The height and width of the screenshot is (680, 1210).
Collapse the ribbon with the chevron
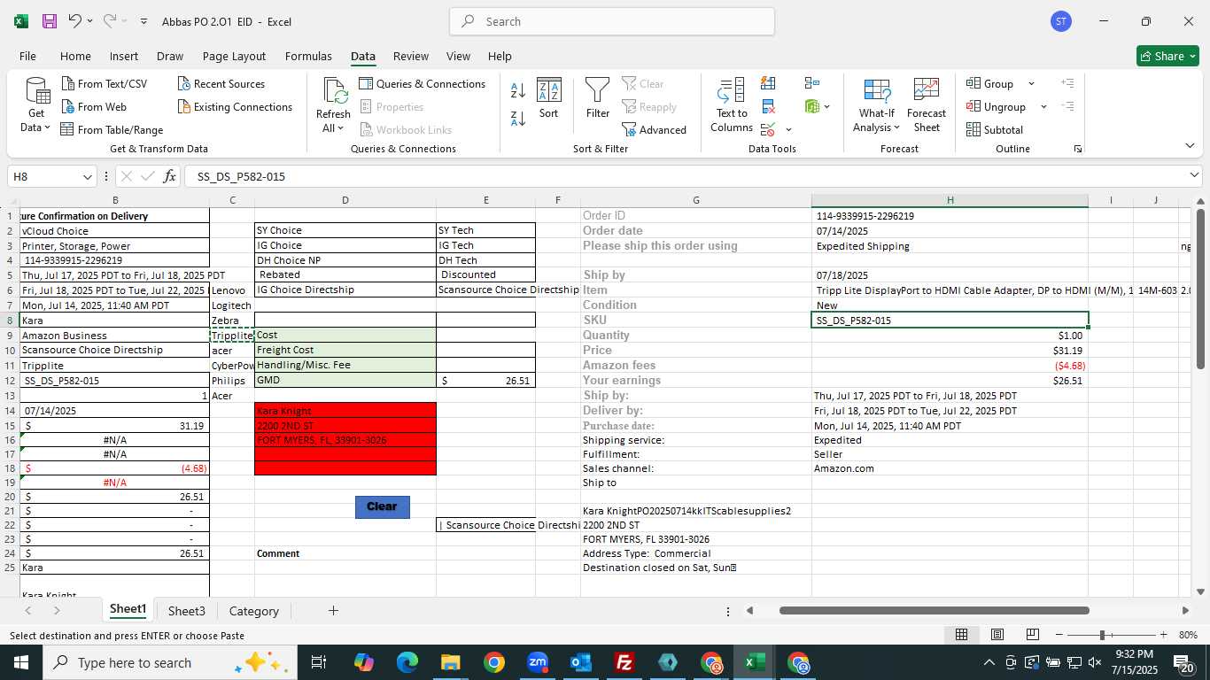tap(1190, 145)
